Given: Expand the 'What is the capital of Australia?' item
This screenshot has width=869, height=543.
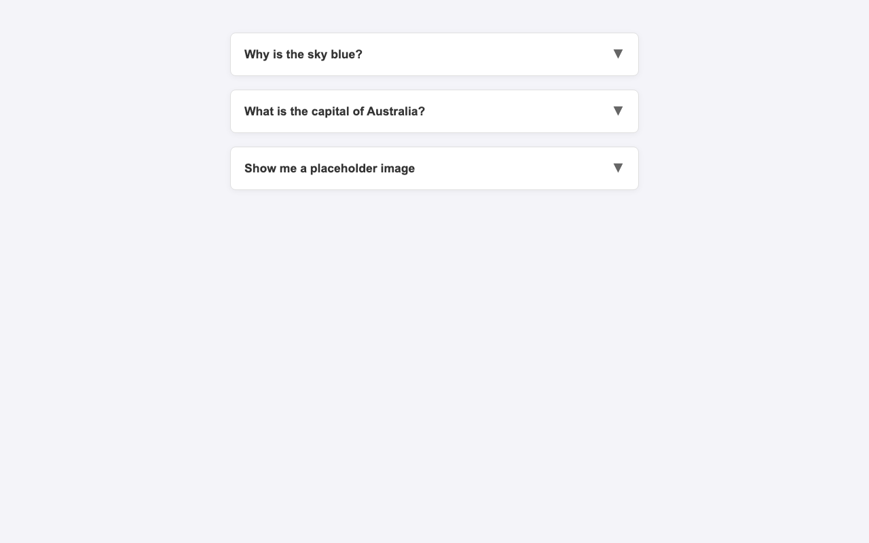Looking at the screenshot, I should [x=434, y=111].
